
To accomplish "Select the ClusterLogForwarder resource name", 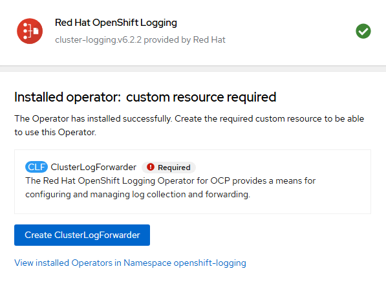I will click(x=94, y=167).
